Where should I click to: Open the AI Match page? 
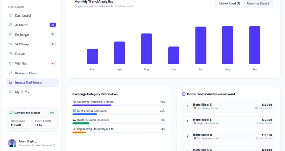32,25
